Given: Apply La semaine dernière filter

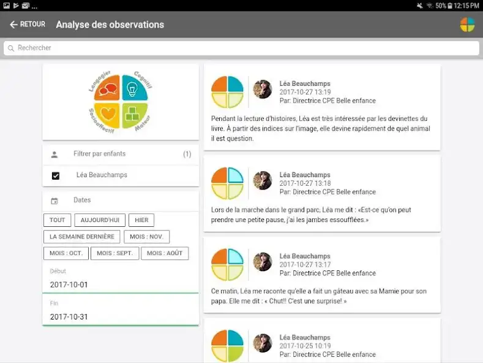Looking at the screenshot, I should 81,237.
